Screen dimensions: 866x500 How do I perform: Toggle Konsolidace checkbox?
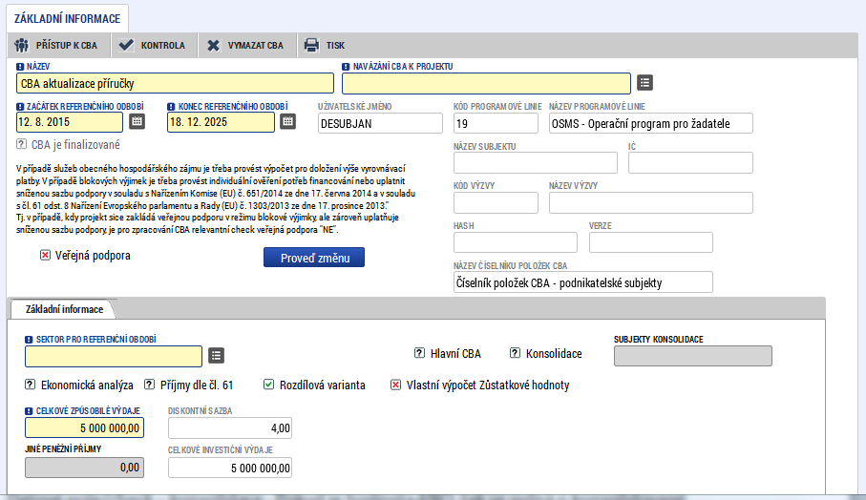pos(515,353)
